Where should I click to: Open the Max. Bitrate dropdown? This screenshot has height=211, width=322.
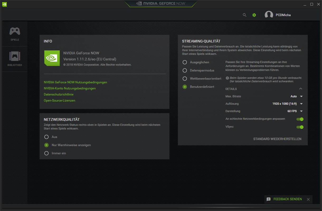[296, 97]
